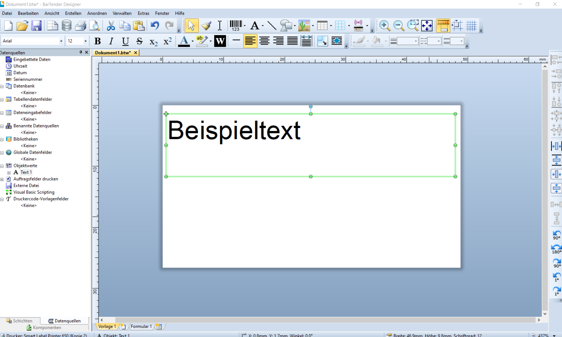Select the line drawing tool
The height and width of the screenshot is (337, 562).
click(x=272, y=26)
